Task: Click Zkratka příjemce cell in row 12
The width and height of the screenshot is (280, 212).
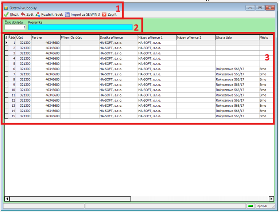Action: (118, 100)
